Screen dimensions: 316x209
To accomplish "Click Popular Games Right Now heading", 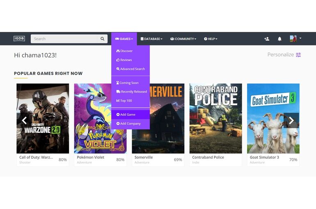I will pos(48,73).
